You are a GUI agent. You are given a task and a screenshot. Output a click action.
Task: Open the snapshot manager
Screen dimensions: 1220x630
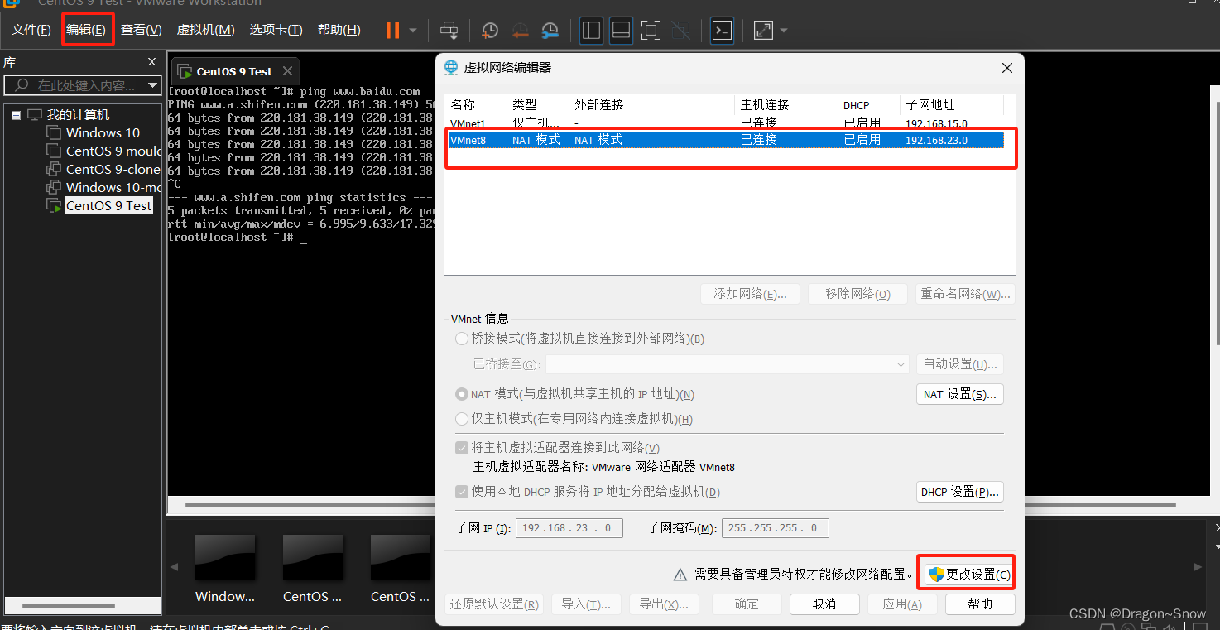[x=550, y=31]
